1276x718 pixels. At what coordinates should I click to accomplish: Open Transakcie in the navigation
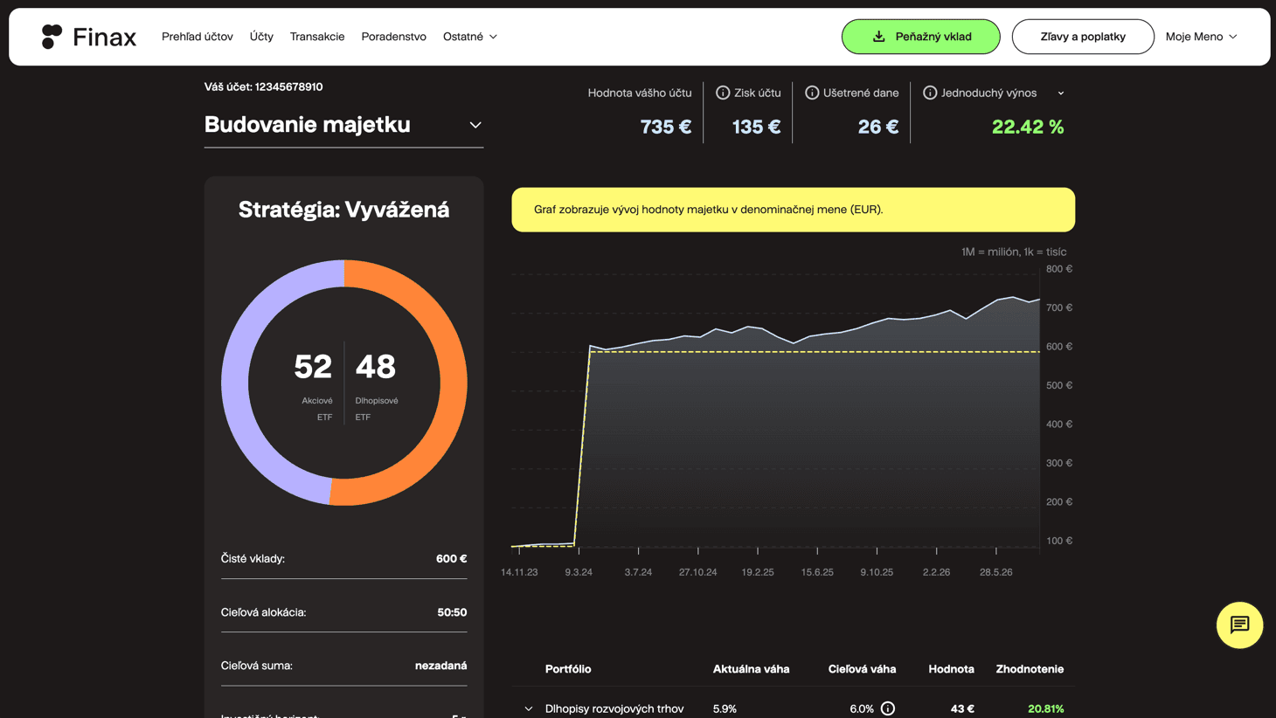pos(317,37)
